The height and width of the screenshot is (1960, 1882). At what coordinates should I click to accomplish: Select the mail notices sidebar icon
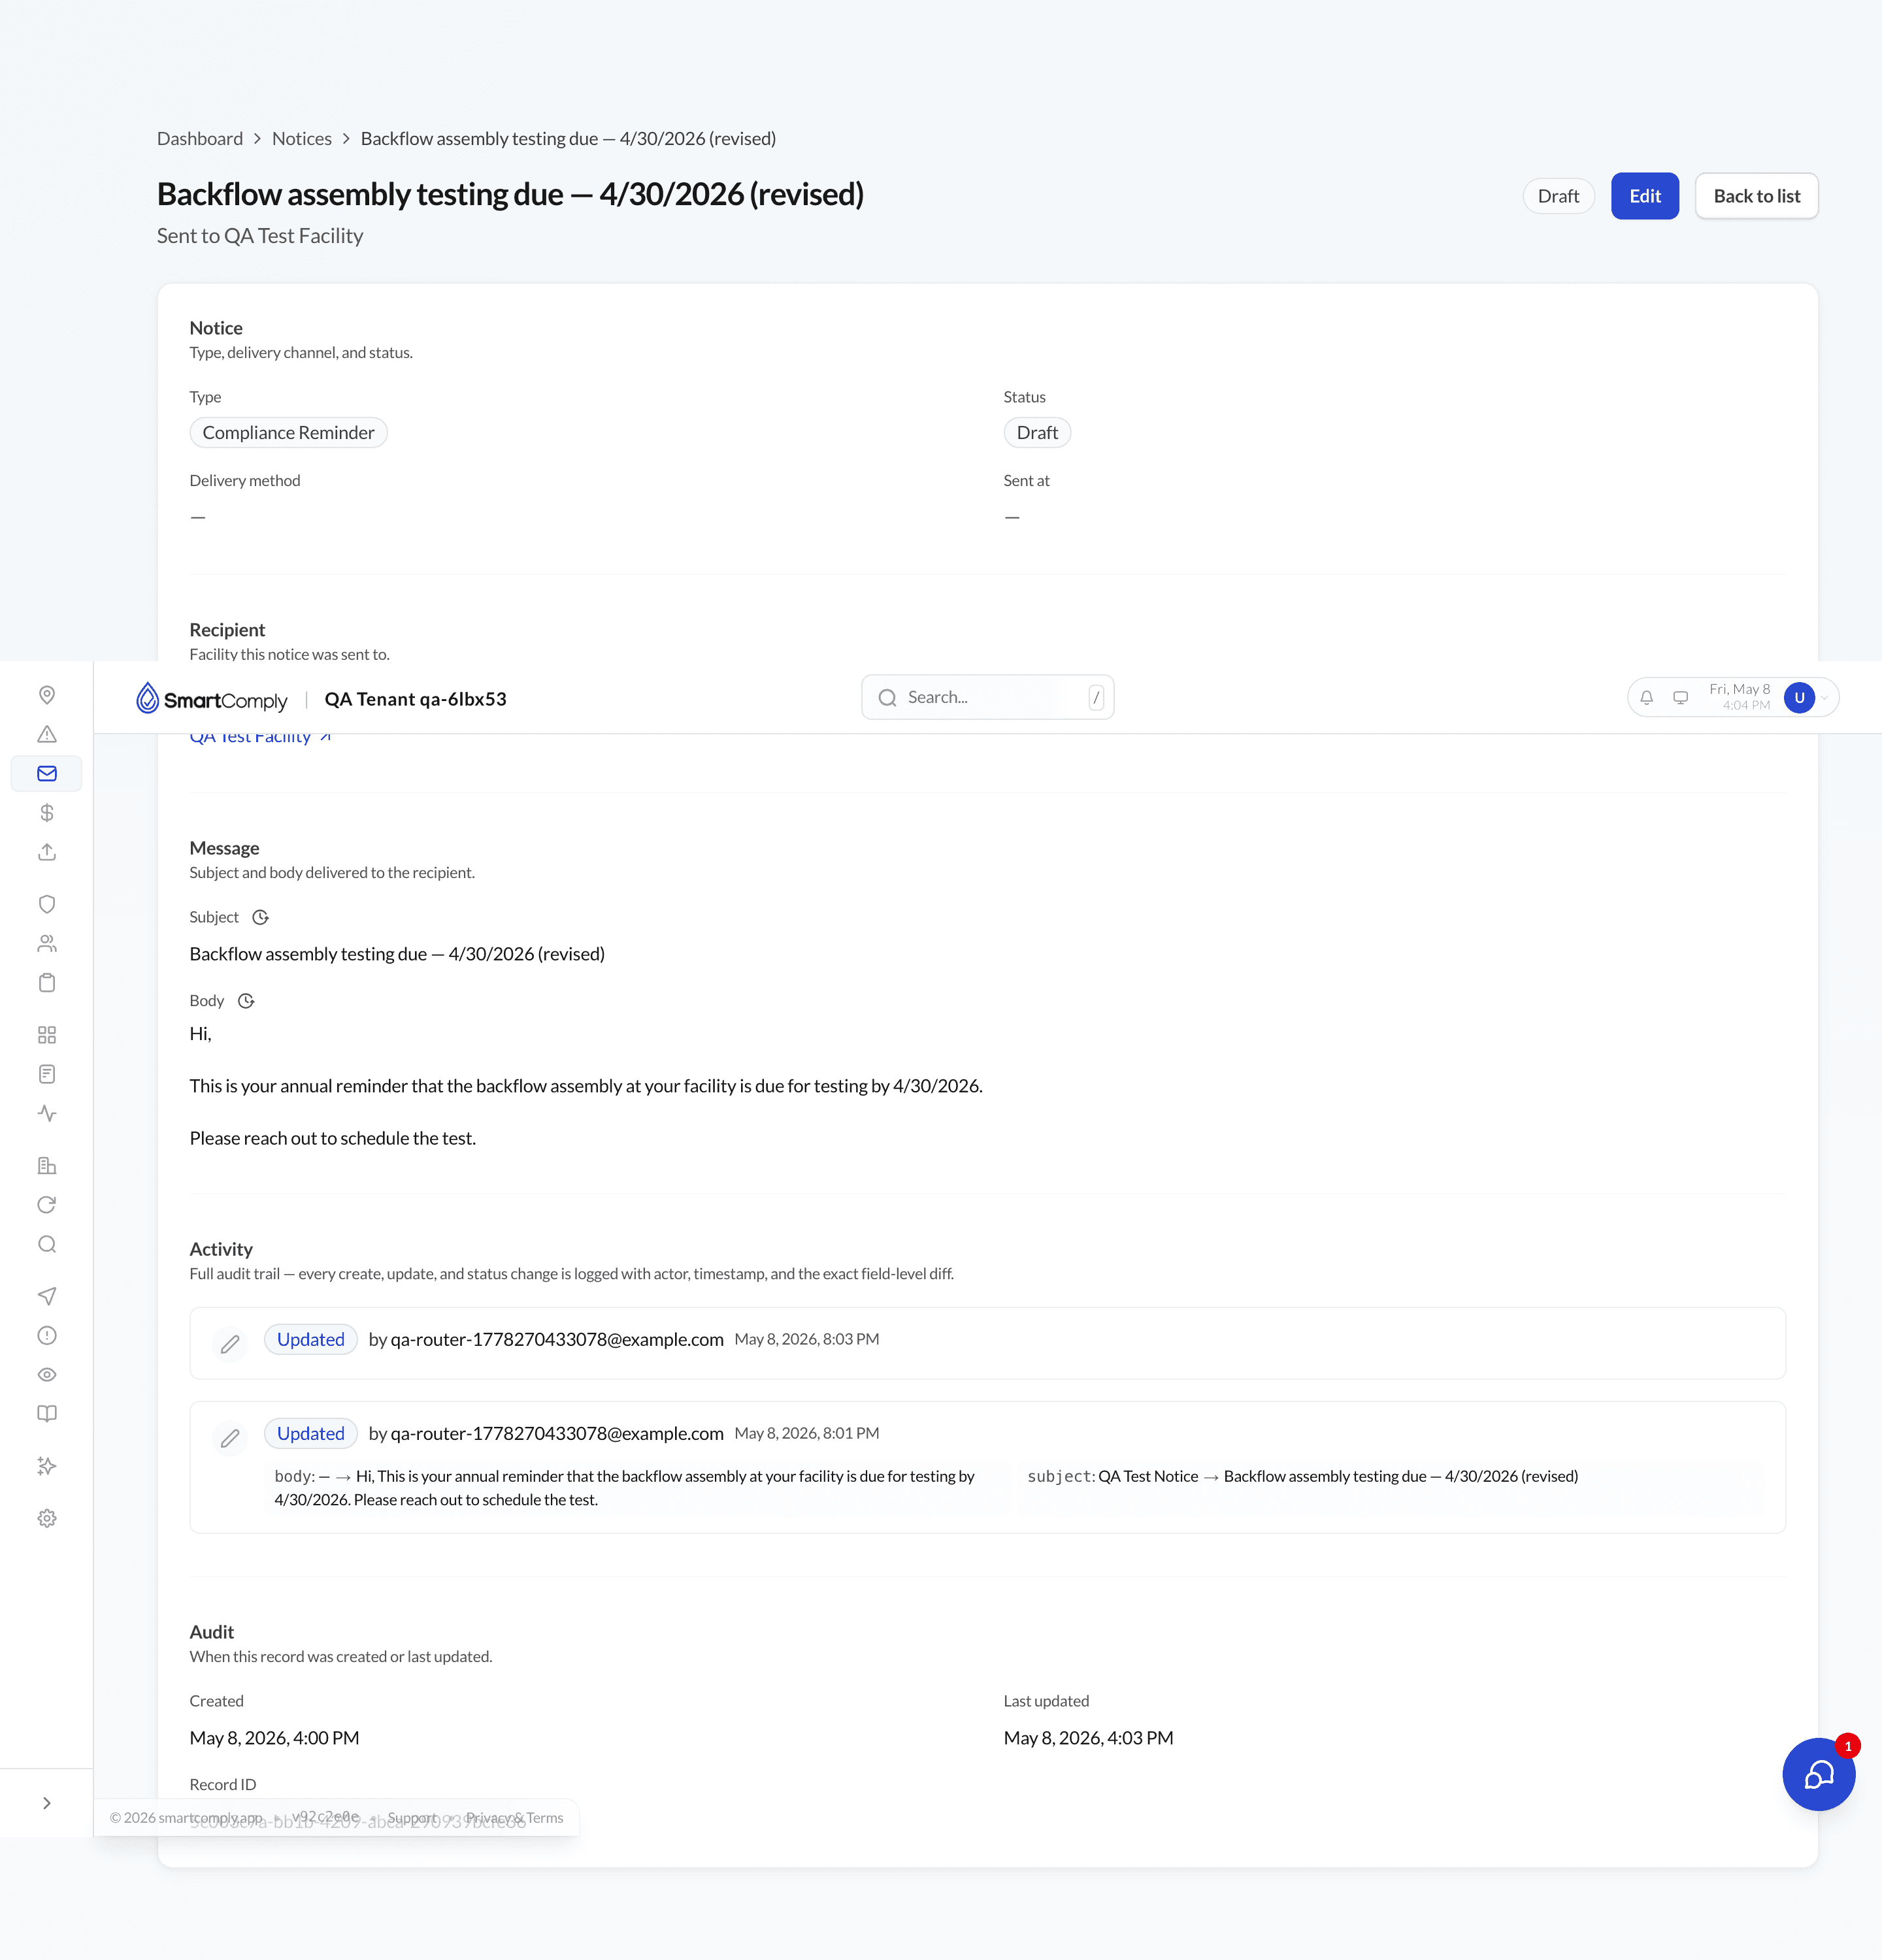click(x=47, y=774)
